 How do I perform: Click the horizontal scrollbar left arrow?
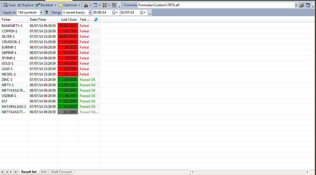(192, 172)
